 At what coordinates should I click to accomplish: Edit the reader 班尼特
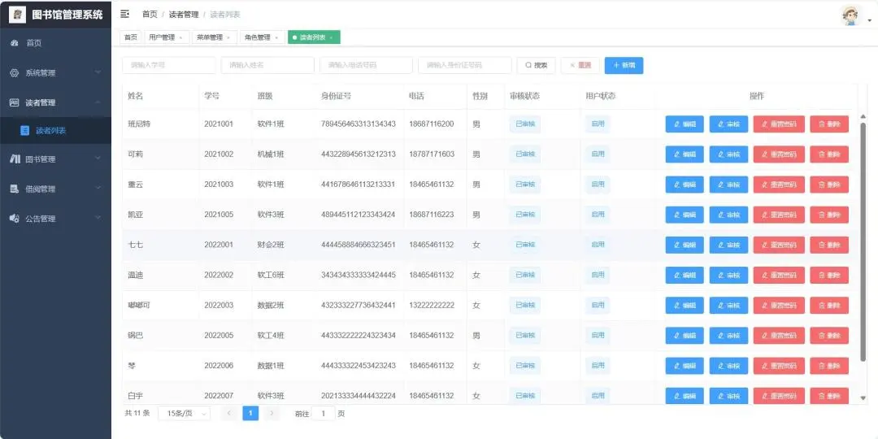pyautogui.click(x=685, y=124)
